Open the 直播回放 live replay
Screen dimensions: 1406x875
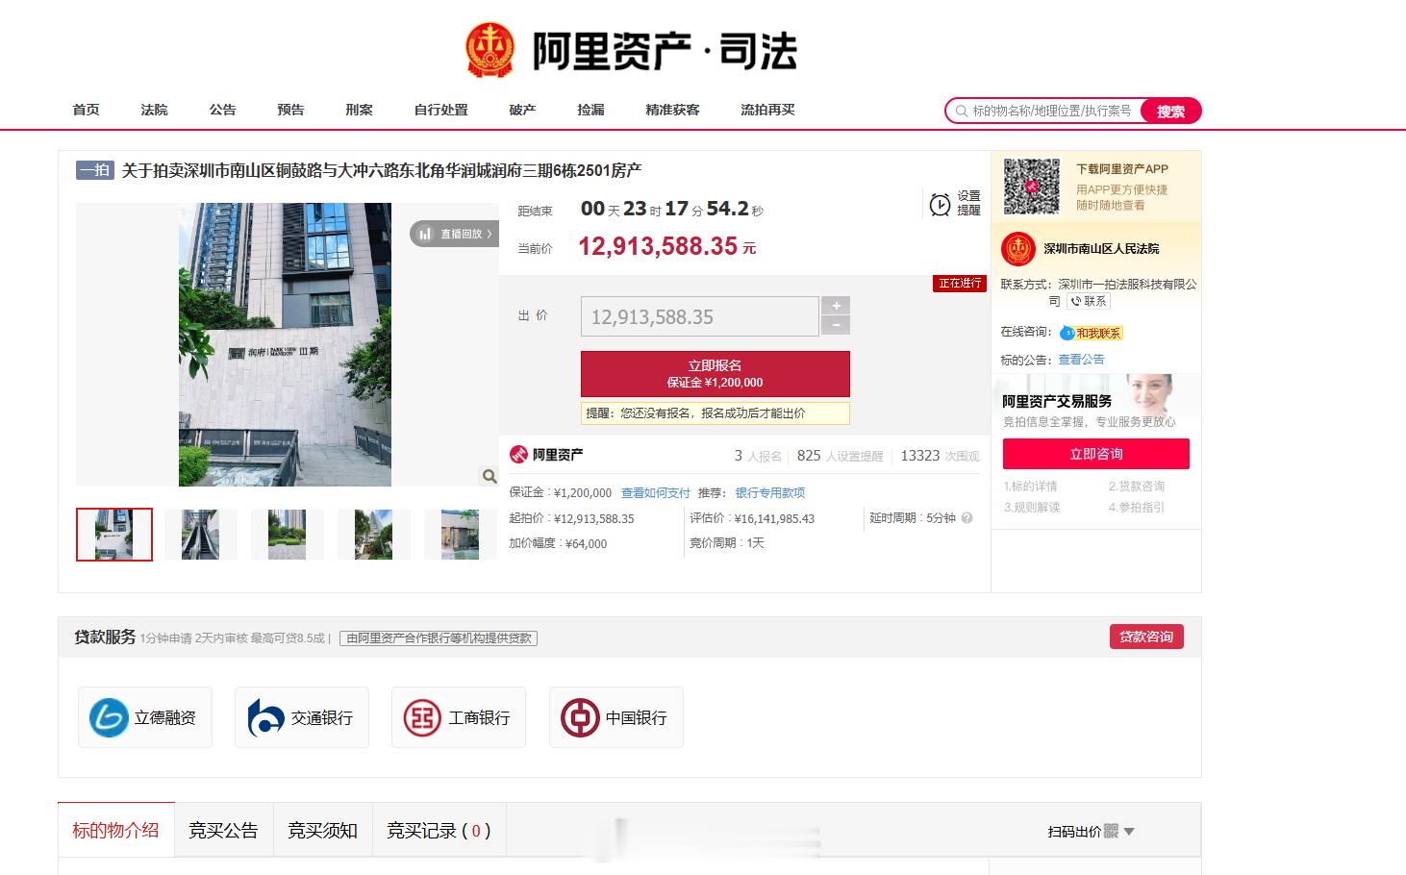(x=455, y=234)
